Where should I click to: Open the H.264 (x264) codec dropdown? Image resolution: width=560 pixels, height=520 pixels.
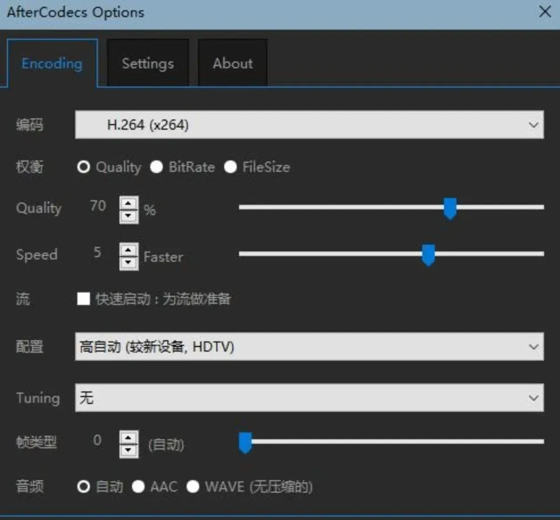click(x=309, y=125)
